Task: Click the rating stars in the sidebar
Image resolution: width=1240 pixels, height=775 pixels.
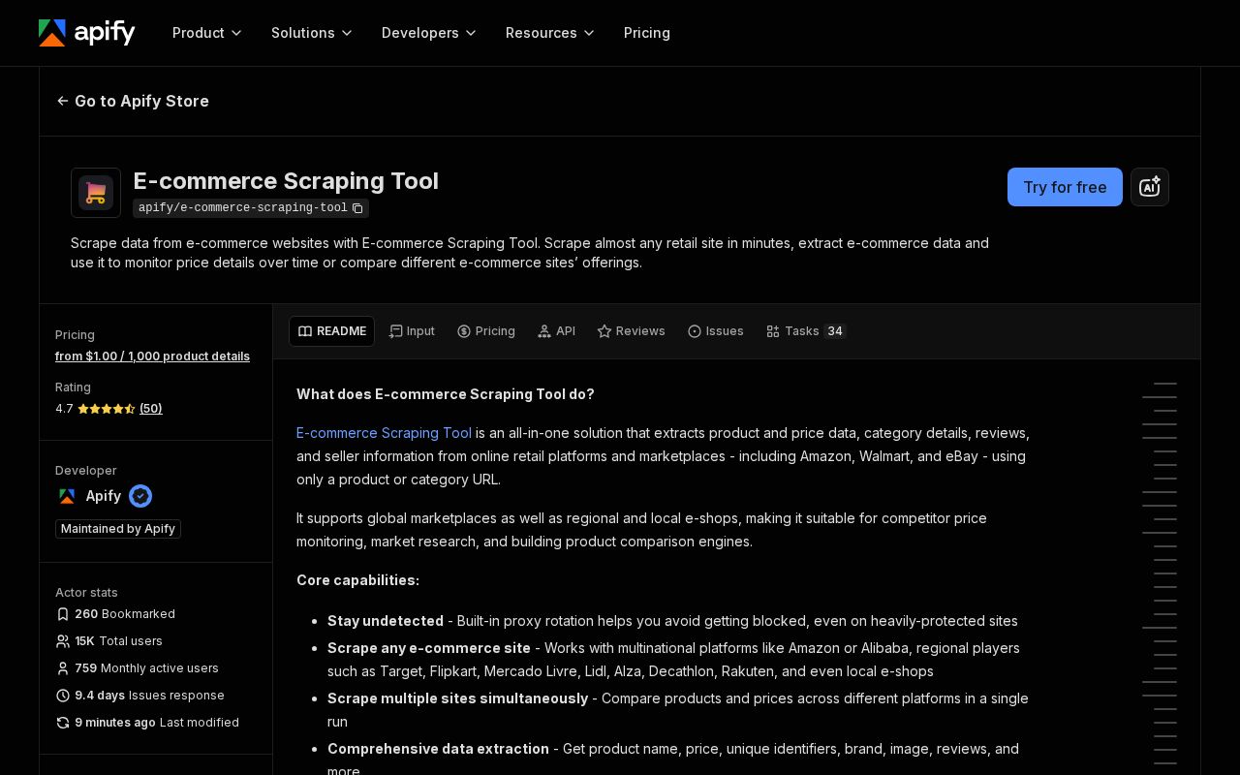Action: click(107, 409)
